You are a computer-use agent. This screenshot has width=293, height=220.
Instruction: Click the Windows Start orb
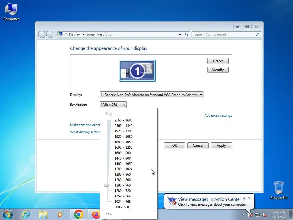coord(8,214)
